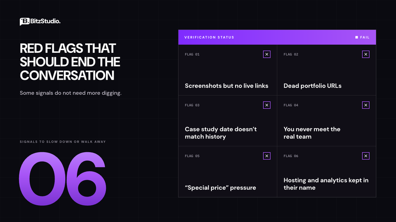The image size is (396, 222).
Task: Click the X box on Flag 05
Action: (x=267, y=156)
